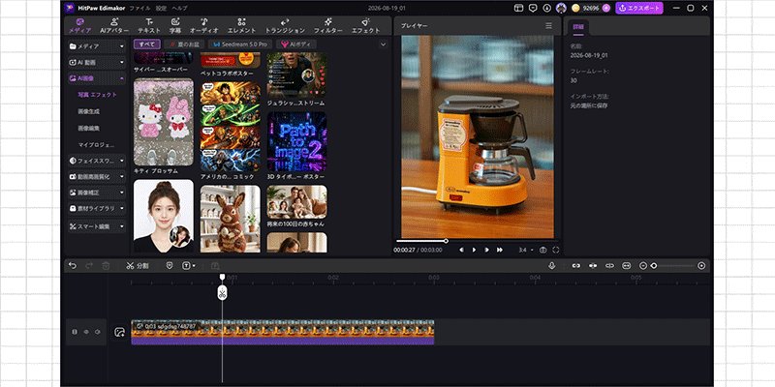Open the メディア (Media) toolbar tab
The image size is (775, 387).
click(x=79, y=26)
